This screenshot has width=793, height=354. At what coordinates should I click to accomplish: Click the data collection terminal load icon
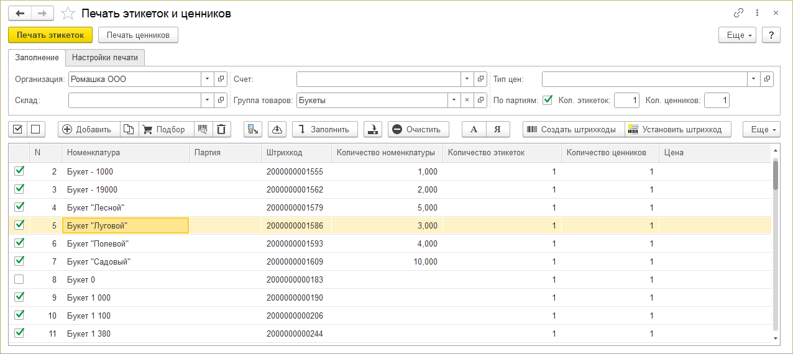coord(253,129)
